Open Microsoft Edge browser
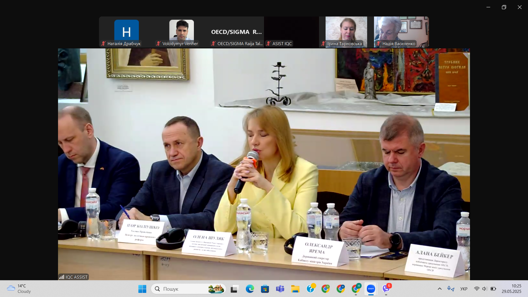Image resolution: width=528 pixels, height=297 pixels. 250,289
